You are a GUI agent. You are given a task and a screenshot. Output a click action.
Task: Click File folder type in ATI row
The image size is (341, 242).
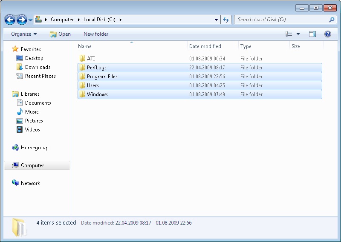click(x=251, y=59)
